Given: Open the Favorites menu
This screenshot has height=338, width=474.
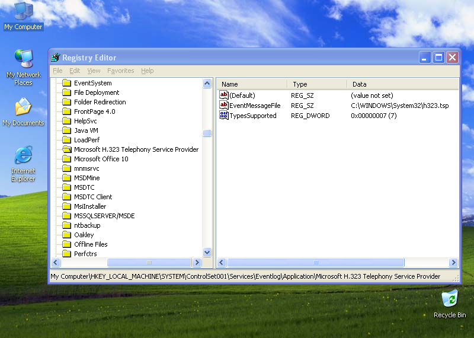Looking at the screenshot, I should [121, 71].
